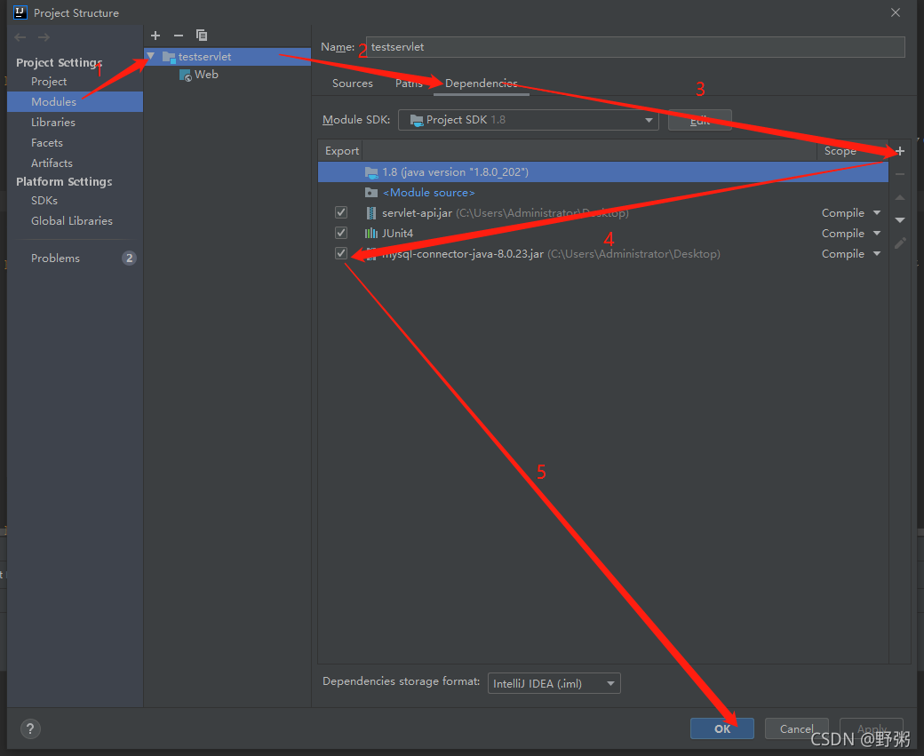This screenshot has height=756, width=924.
Task: Click the JDK 1.8 folder icon
Action: (371, 172)
